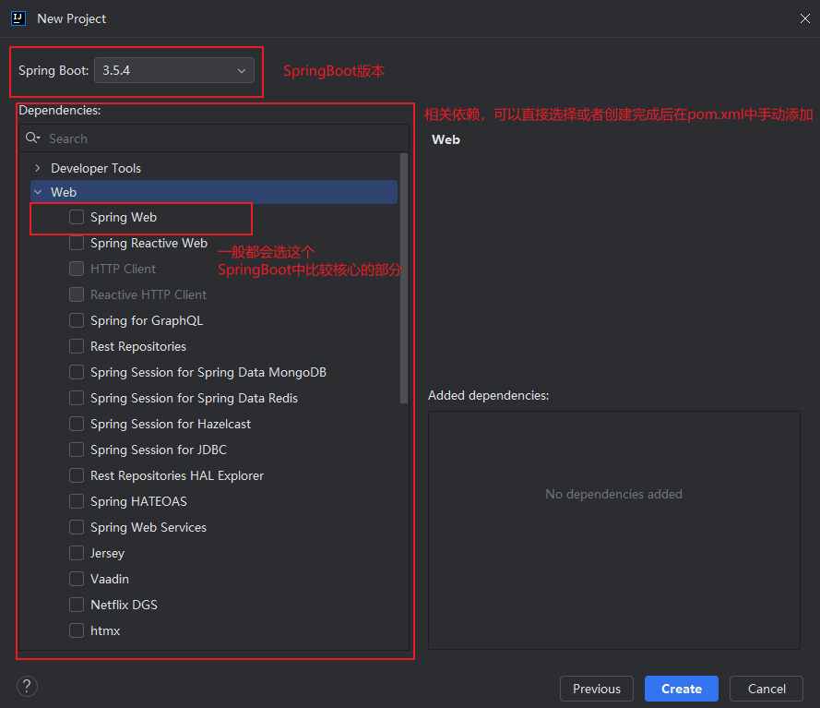The height and width of the screenshot is (708, 820).
Task: Click the Vaadin label text
Action: [x=110, y=579]
